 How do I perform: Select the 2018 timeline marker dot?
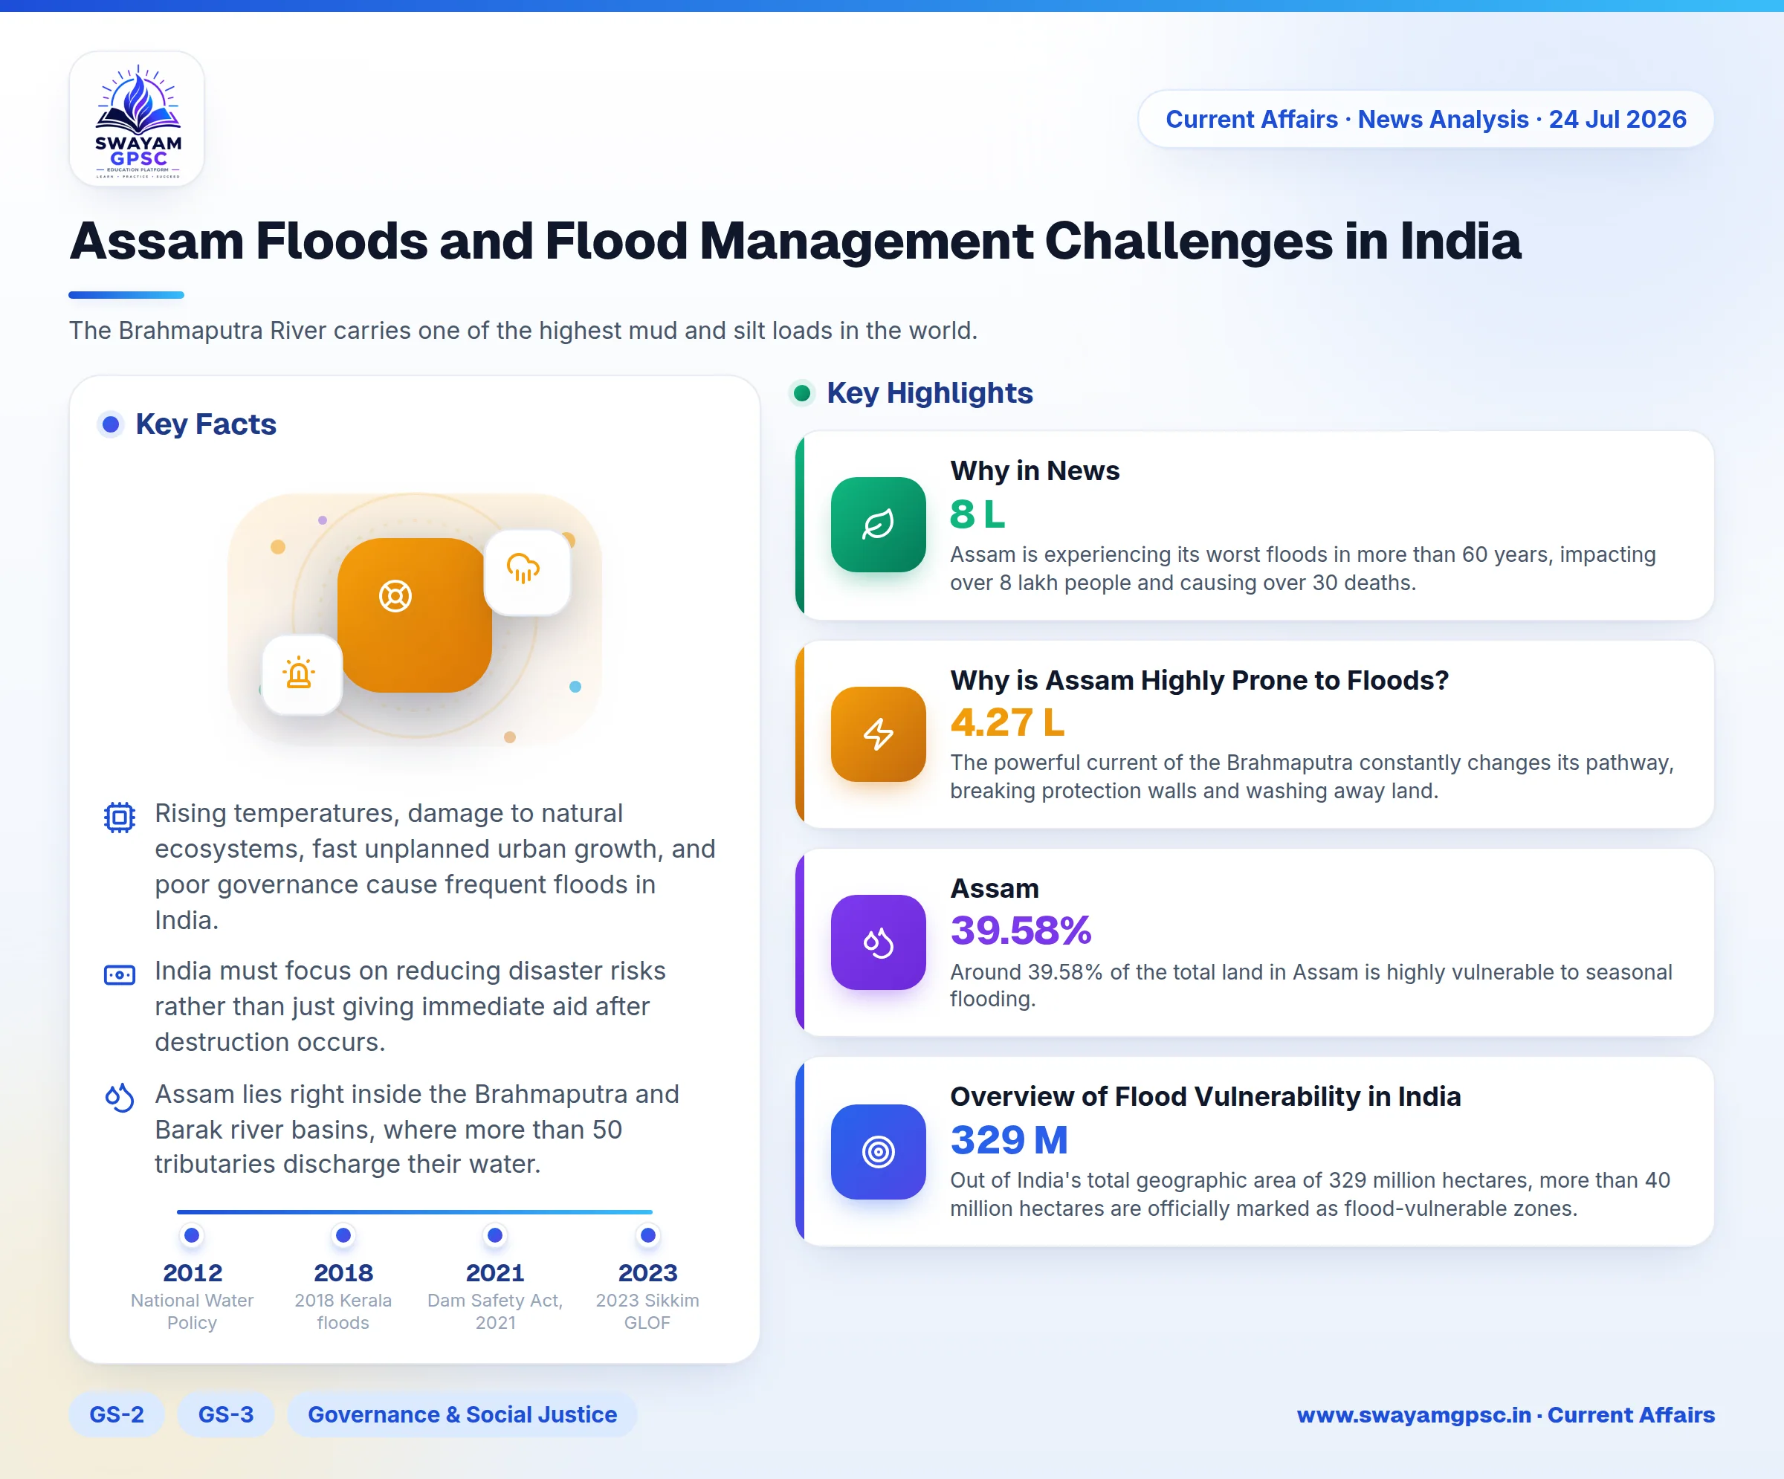tap(343, 1235)
